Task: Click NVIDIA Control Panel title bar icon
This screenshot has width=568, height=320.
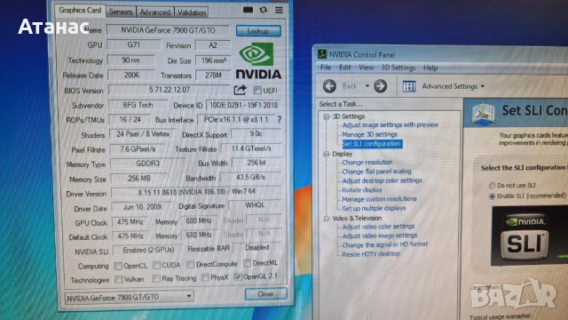Action: 322,54
